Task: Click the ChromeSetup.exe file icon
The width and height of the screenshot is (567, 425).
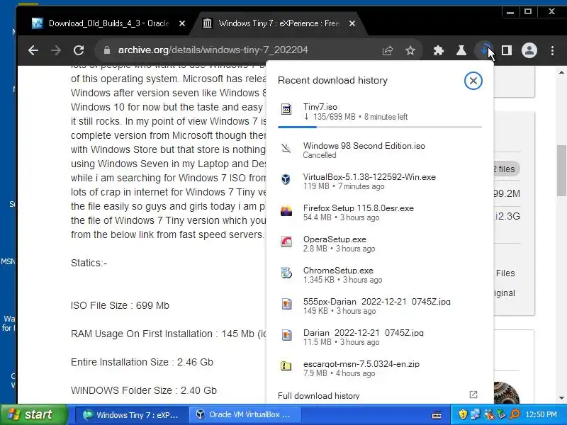Action: 286,273
